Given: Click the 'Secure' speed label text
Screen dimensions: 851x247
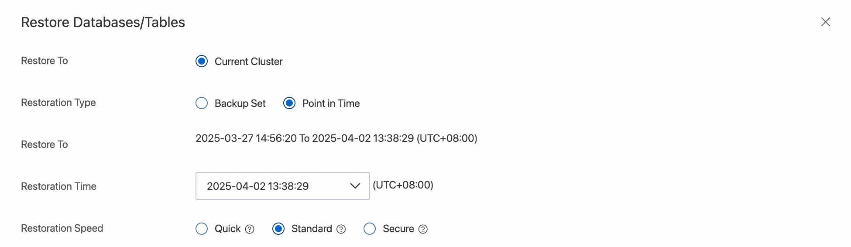Looking at the screenshot, I should (398, 229).
